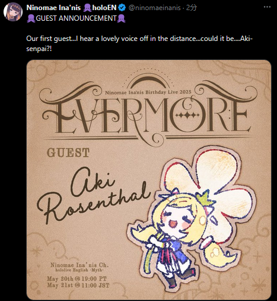Open the tweet via 2分 timestamp
The width and height of the screenshot is (277, 301).
[192, 8]
